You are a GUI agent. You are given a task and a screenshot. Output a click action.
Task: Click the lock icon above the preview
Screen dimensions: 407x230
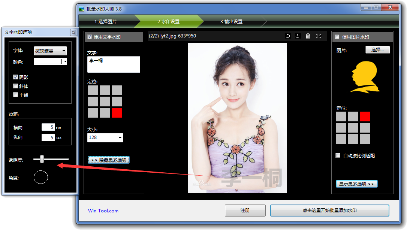[x=308, y=36]
